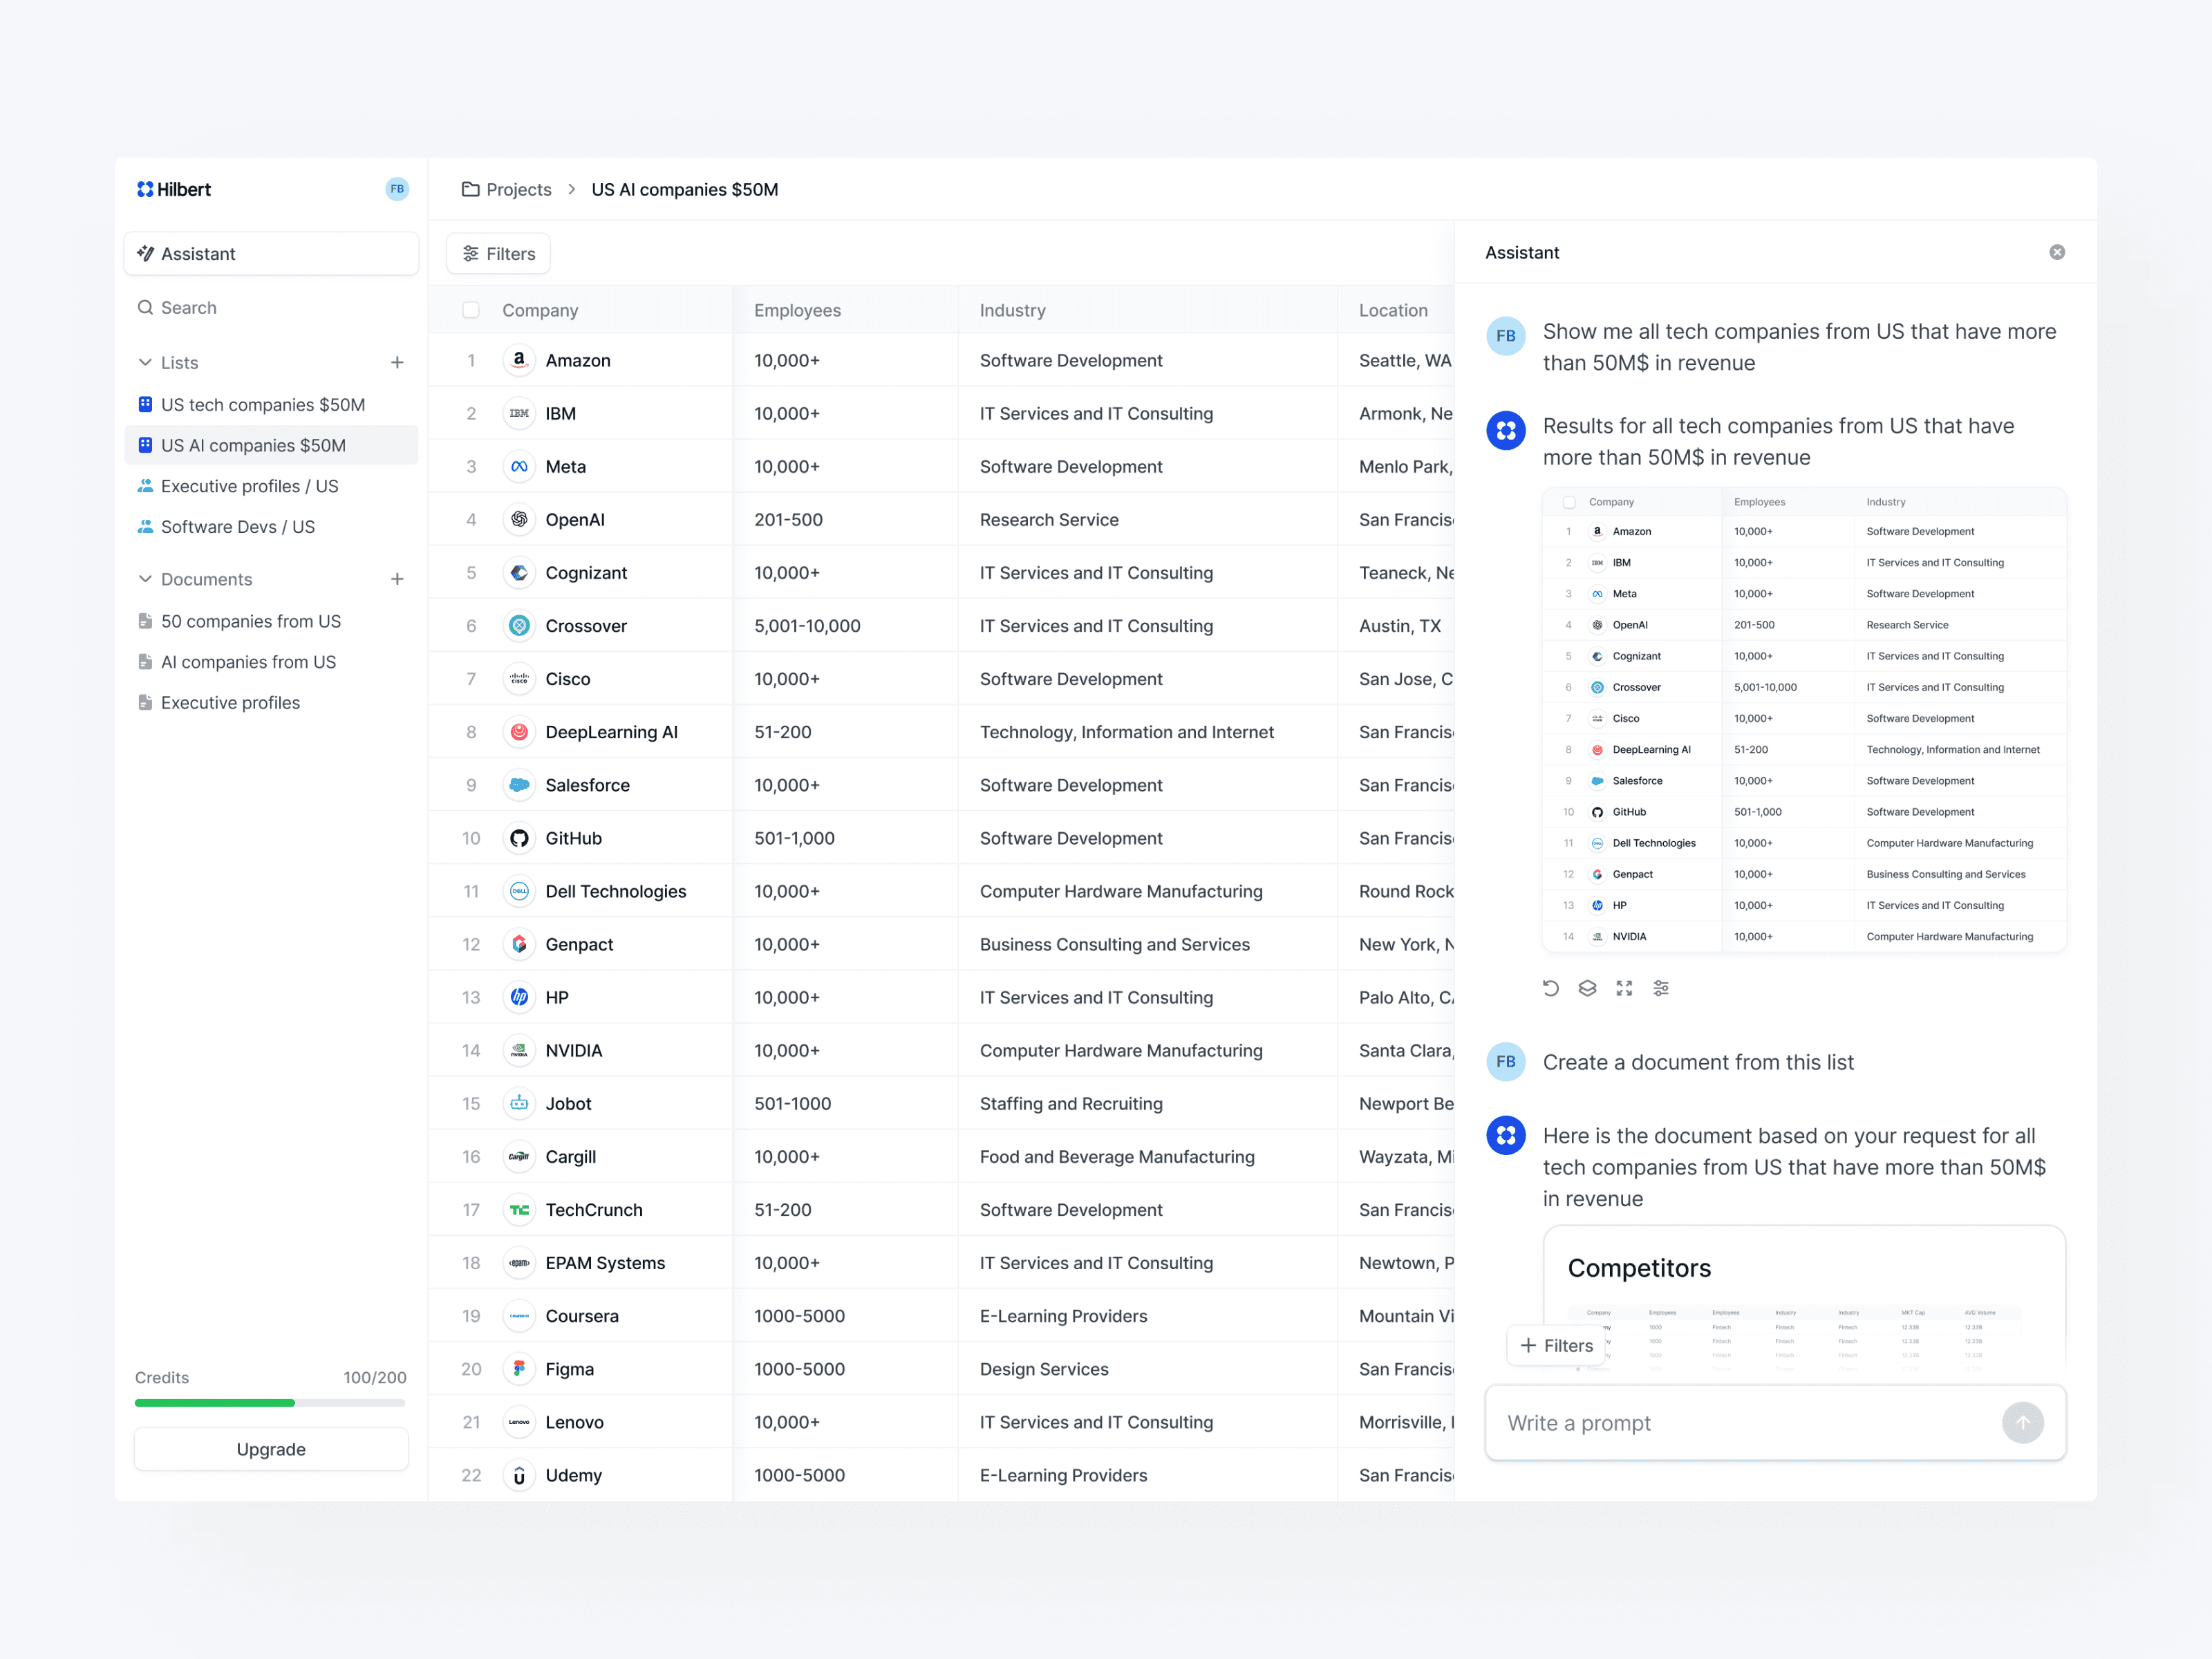Open Executive profiles / US list

coord(249,486)
